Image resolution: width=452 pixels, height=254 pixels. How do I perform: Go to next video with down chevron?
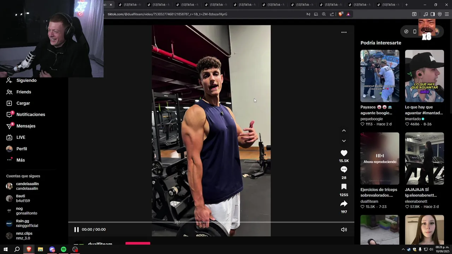344,141
